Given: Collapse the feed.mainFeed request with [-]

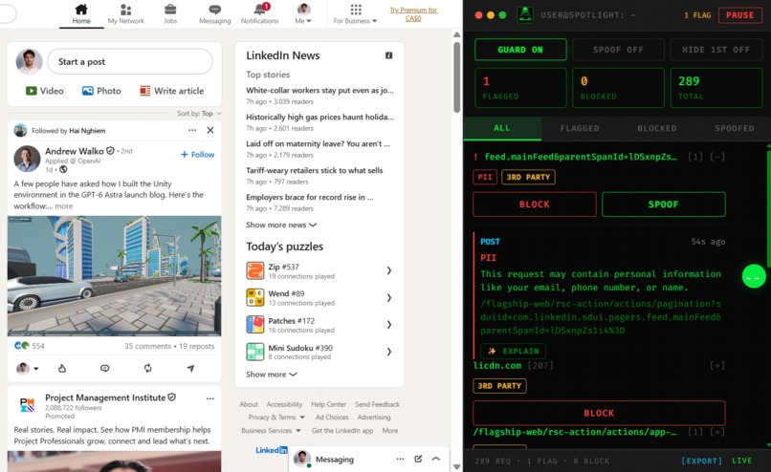Looking at the screenshot, I should 716,157.
